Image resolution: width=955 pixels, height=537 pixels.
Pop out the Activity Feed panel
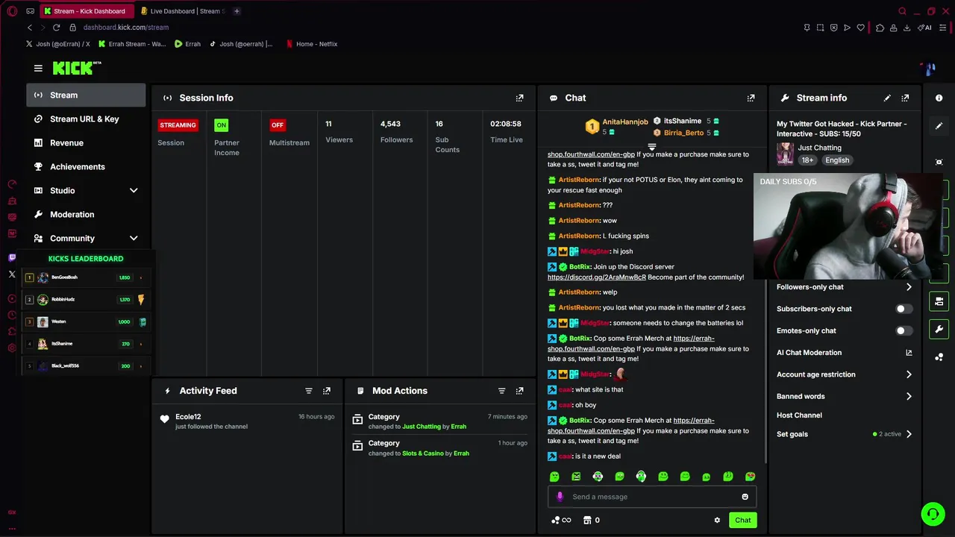326,391
